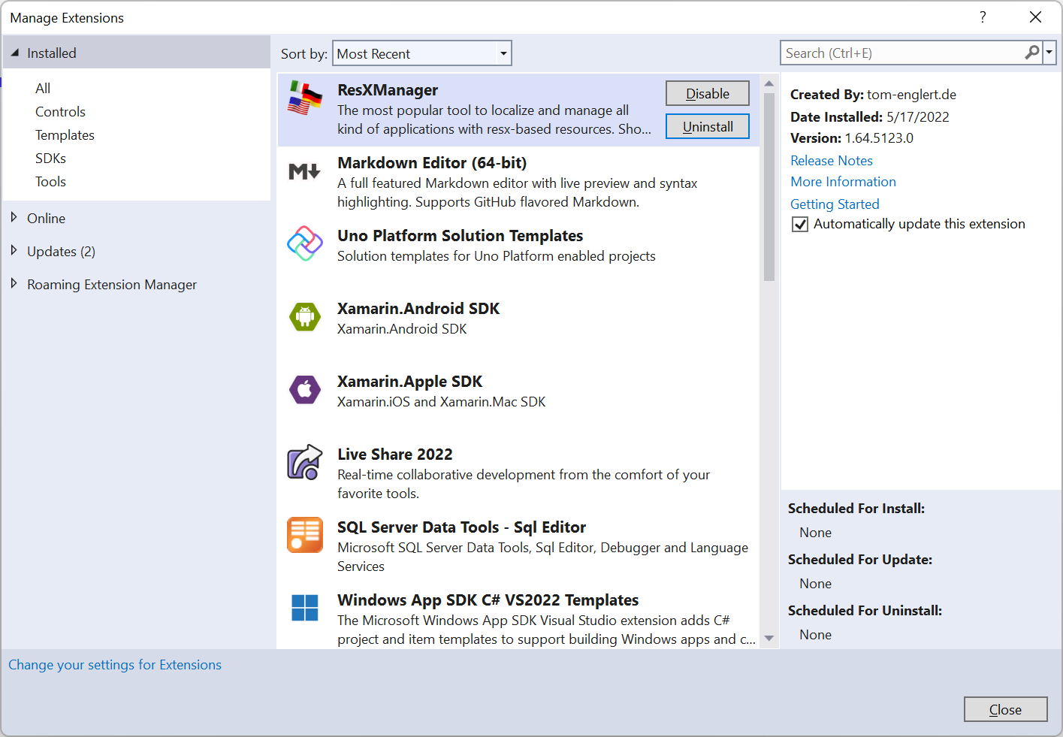1063x737 pixels.
Task: Click the Created By tom-englert.de text
Action: click(873, 94)
